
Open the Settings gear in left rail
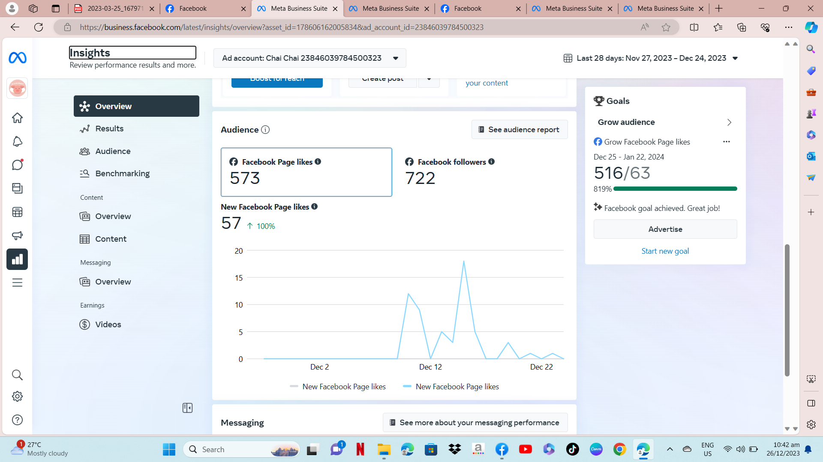pos(17,397)
